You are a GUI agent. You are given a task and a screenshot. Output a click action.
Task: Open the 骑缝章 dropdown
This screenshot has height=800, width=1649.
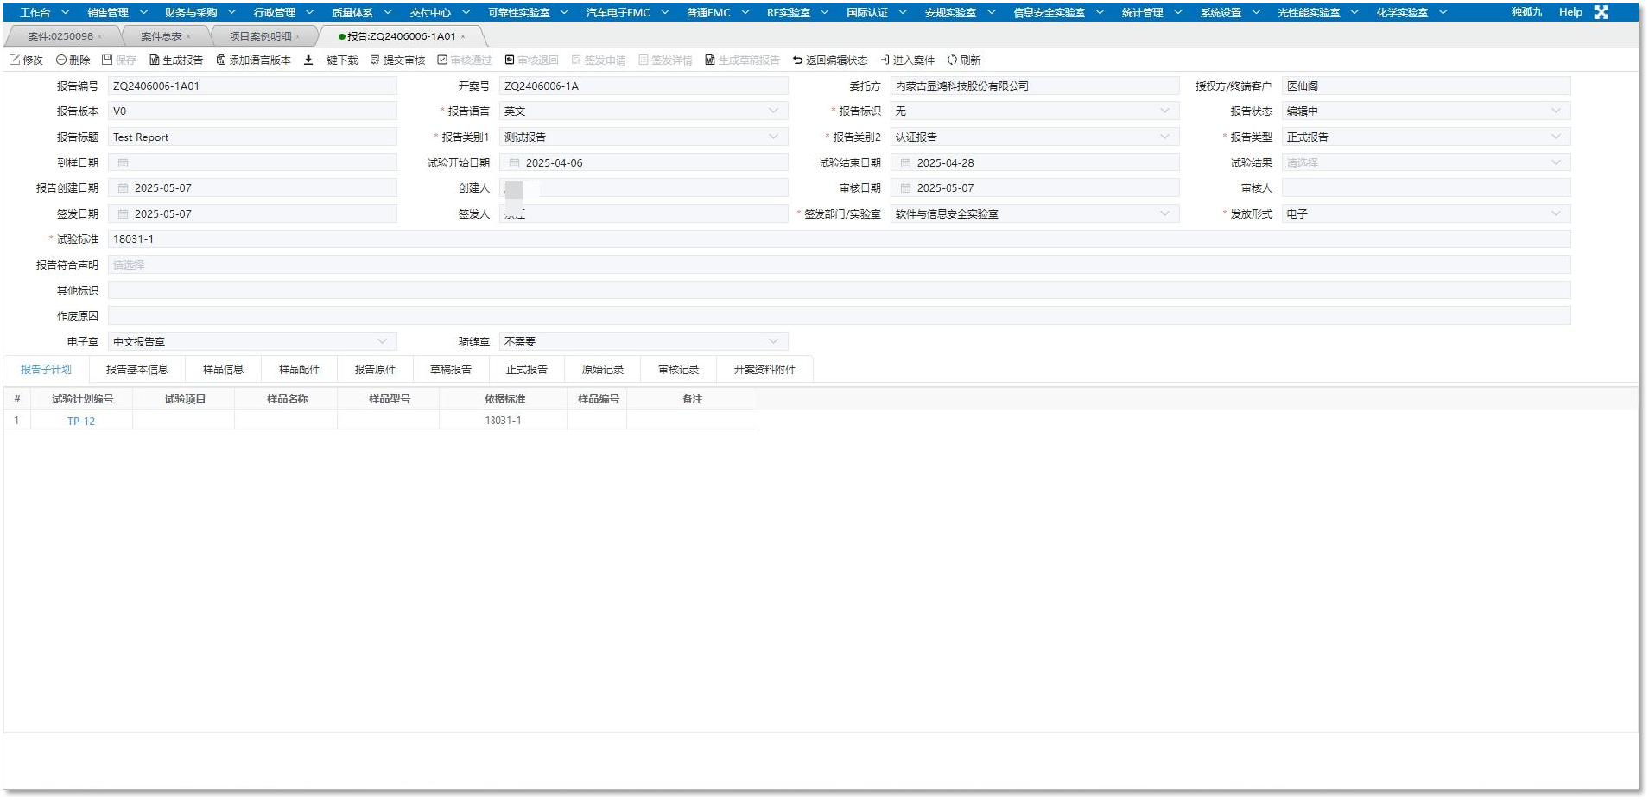(773, 341)
